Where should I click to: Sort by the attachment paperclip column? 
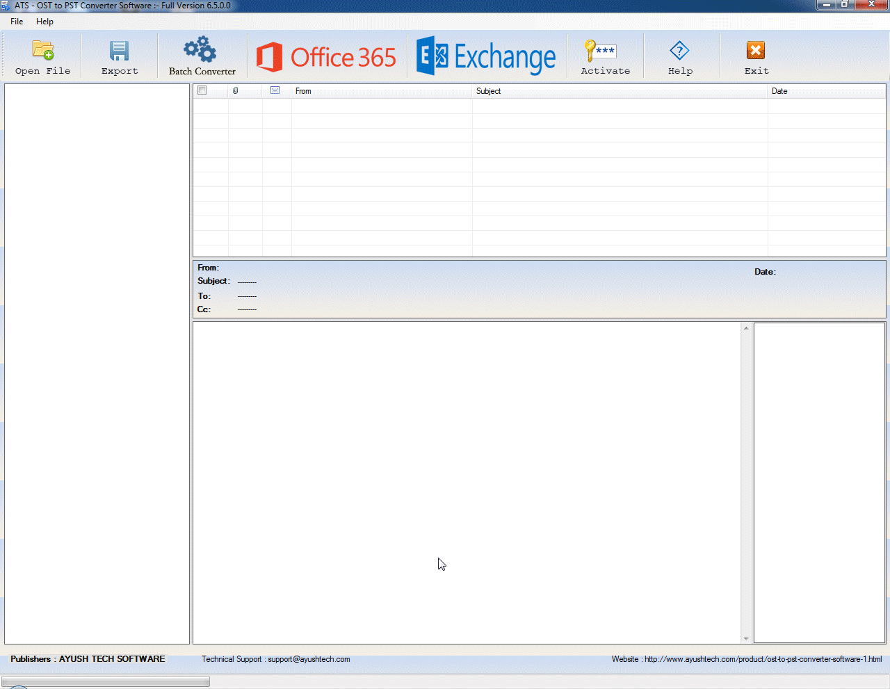coord(236,91)
